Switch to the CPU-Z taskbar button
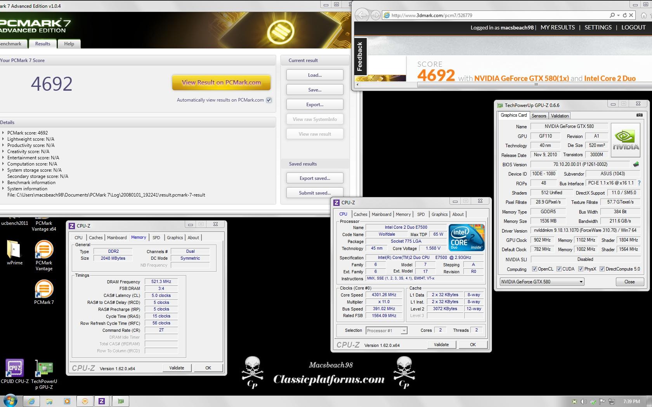652x407 pixels. (102, 401)
